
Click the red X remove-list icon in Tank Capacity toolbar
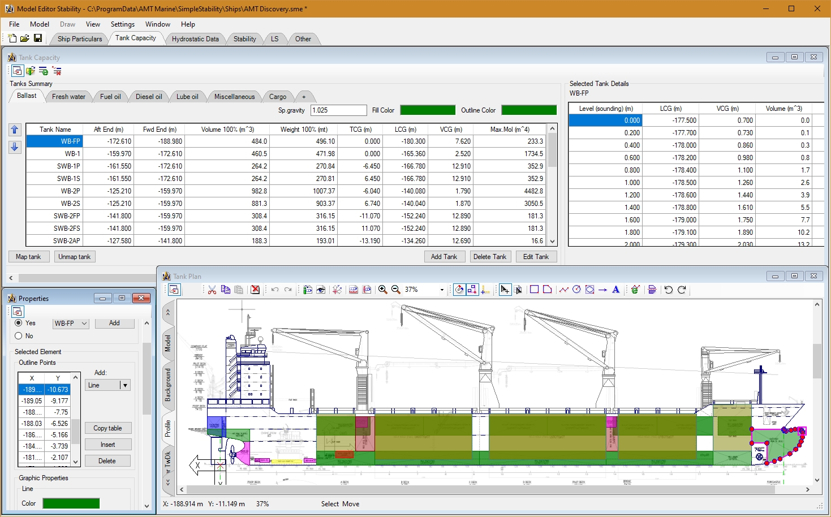(57, 71)
